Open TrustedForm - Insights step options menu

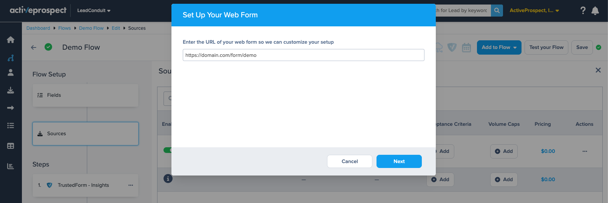(131, 185)
